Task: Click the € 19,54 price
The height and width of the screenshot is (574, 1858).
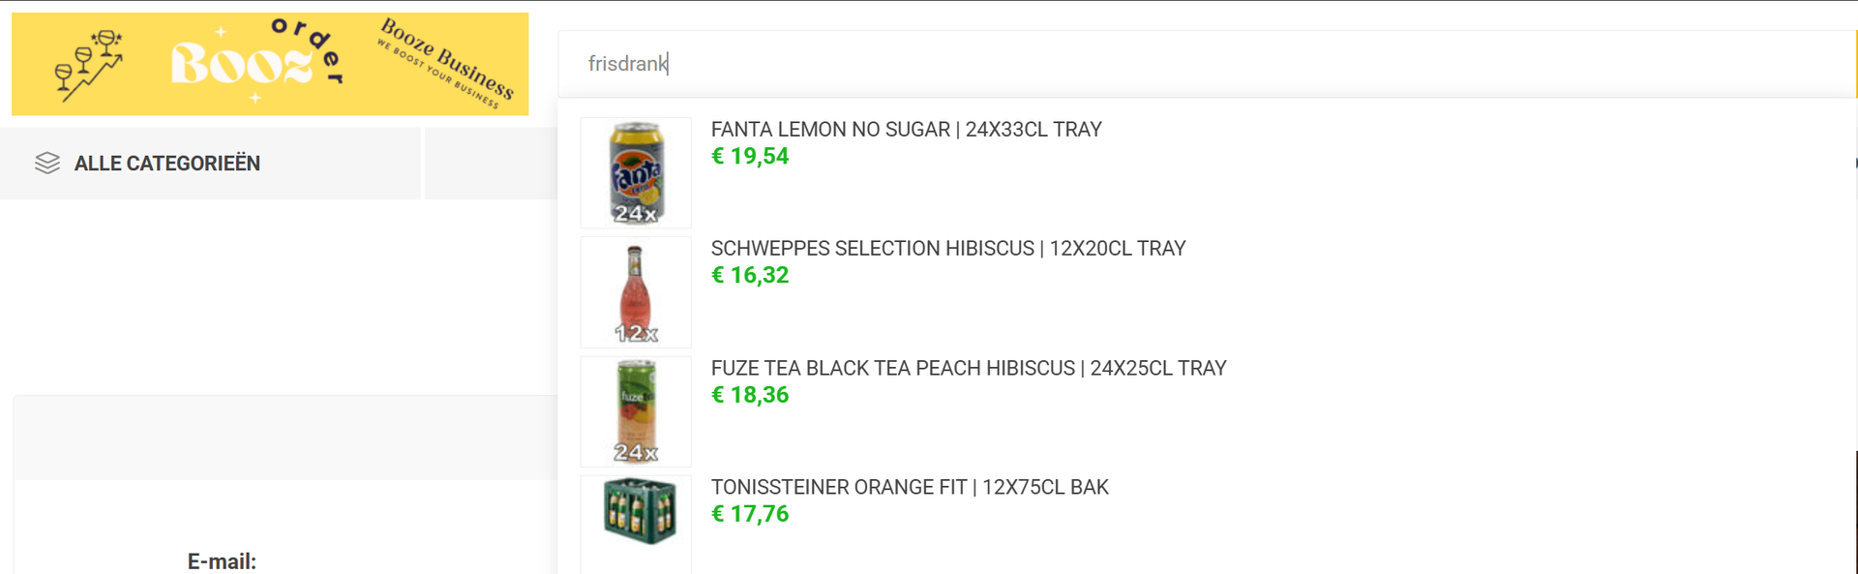Action: [750, 156]
